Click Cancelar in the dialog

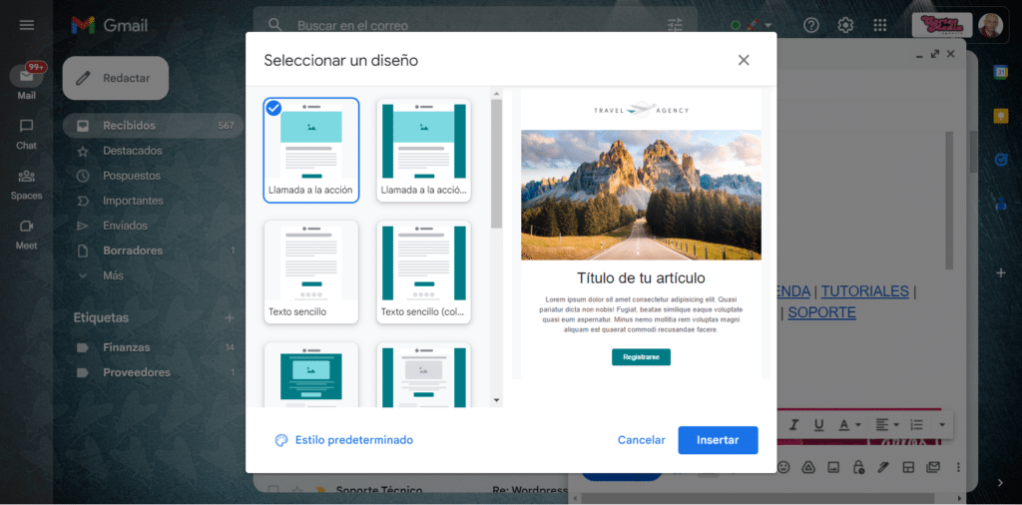[642, 440]
